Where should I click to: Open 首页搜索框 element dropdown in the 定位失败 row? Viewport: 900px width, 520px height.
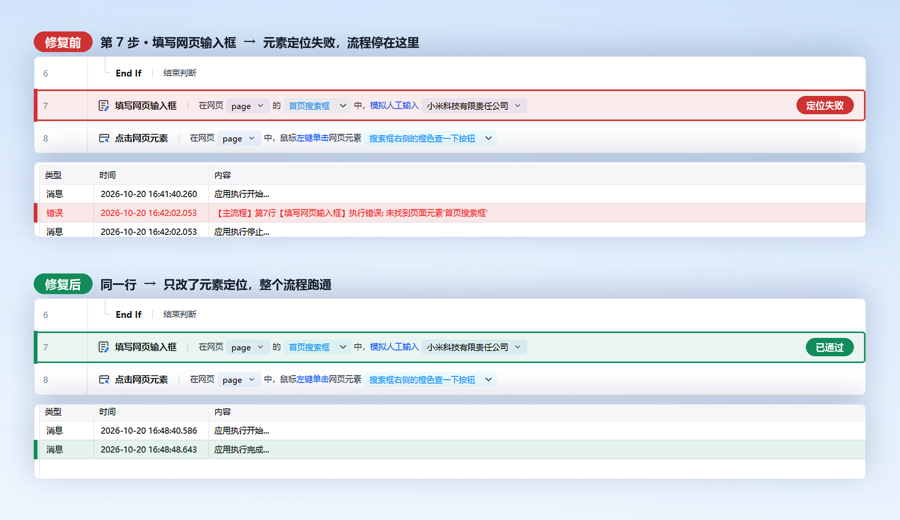coord(317,106)
